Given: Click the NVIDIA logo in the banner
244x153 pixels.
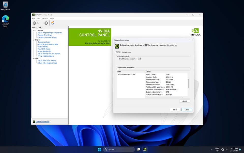Looking at the screenshot, I should click(x=196, y=32).
